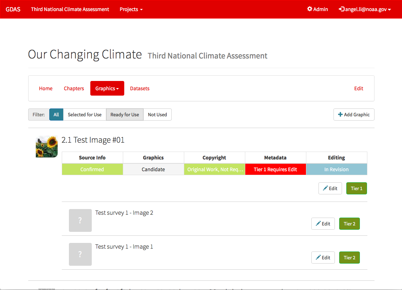Click the Test survey 1 - Image 1 title
Screen dimensions: 402x290
click(124, 246)
